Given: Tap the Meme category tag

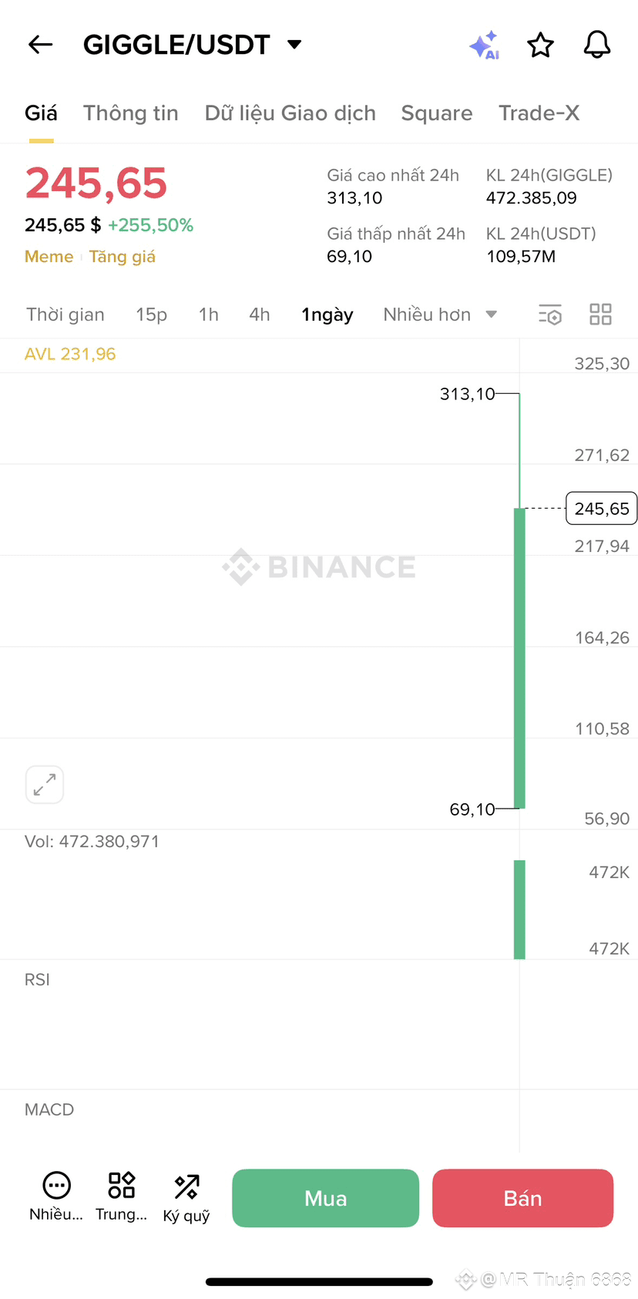Looking at the screenshot, I should click(49, 257).
